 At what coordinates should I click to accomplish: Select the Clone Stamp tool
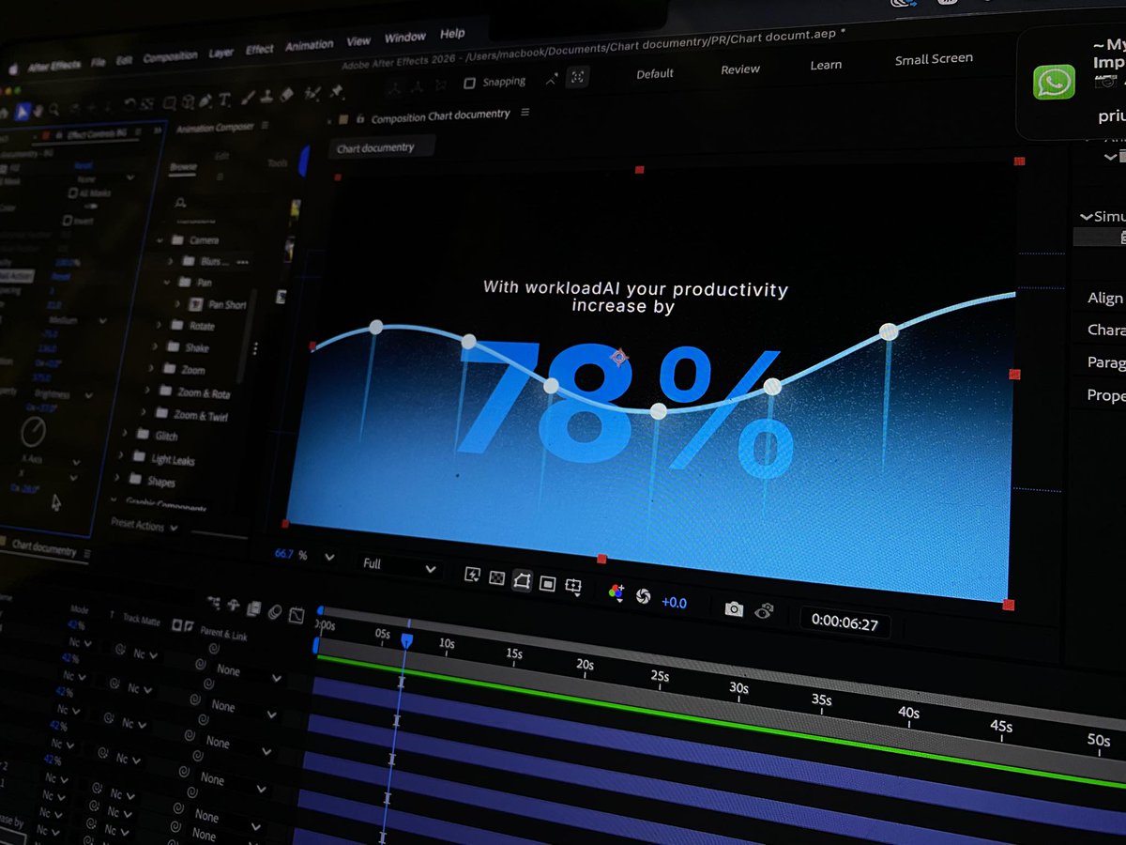click(266, 97)
